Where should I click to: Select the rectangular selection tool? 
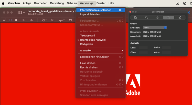10,20
